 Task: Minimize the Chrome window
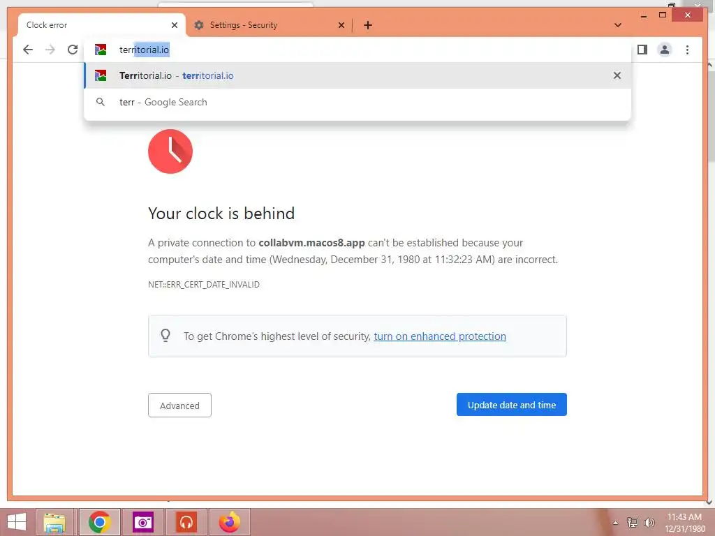tap(643, 16)
